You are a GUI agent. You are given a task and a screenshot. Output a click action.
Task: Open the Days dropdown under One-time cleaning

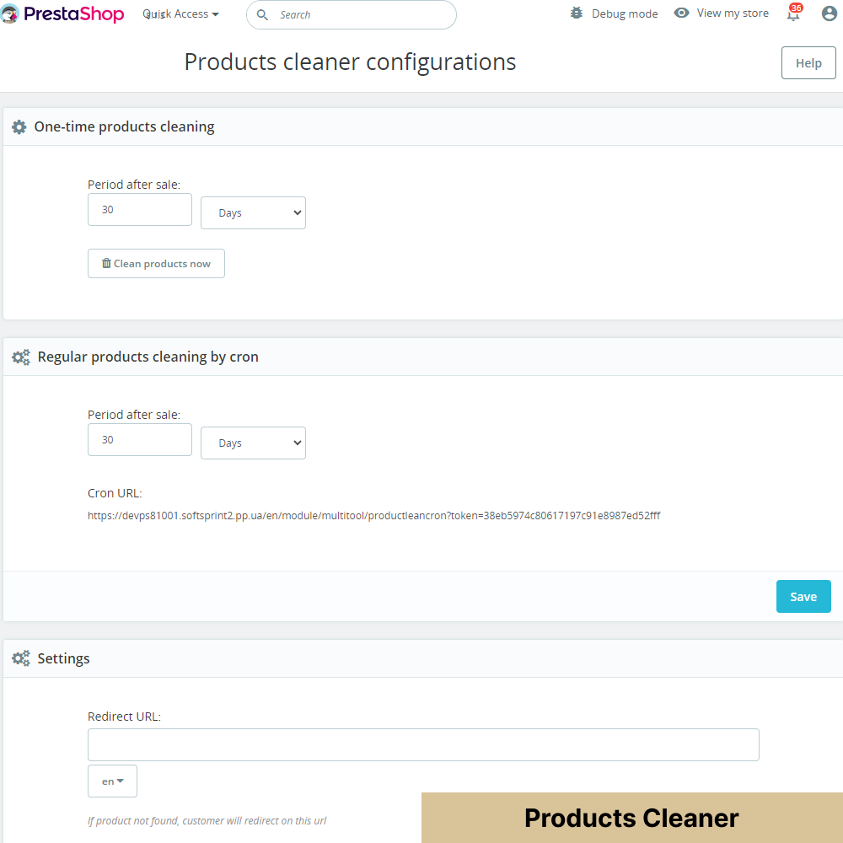(253, 212)
